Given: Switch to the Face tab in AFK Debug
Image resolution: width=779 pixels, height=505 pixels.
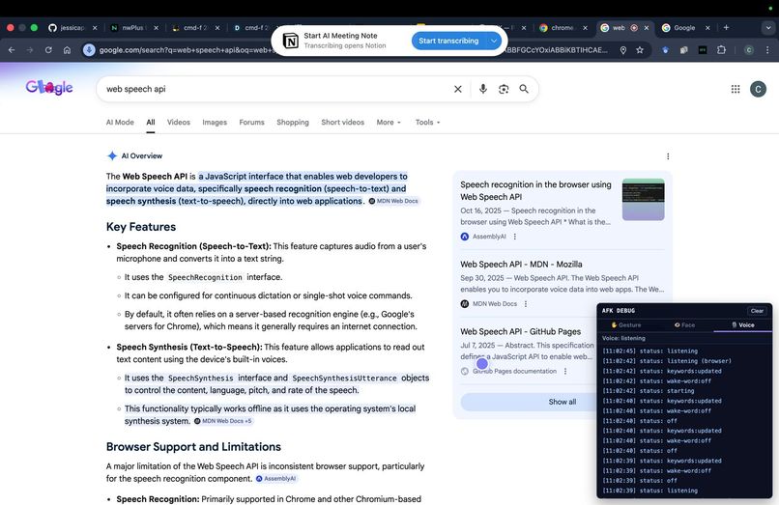Looking at the screenshot, I should click(x=684, y=324).
